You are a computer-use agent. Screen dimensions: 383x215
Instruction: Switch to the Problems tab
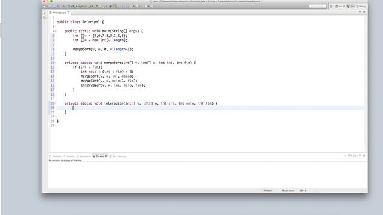56,156
